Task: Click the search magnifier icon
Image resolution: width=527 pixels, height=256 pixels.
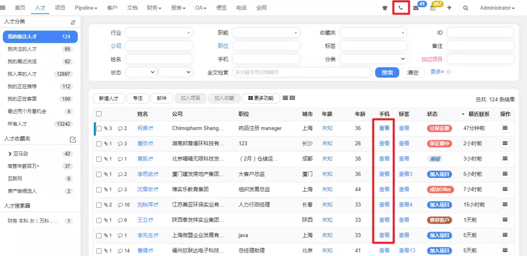Action: click(466, 8)
